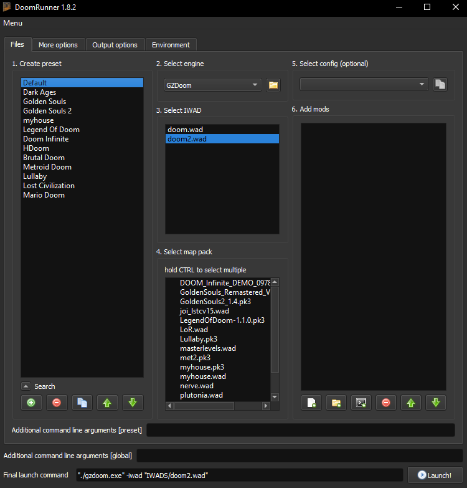Select the Dark Ages preset
The width and height of the screenshot is (467, 488).
82,92
